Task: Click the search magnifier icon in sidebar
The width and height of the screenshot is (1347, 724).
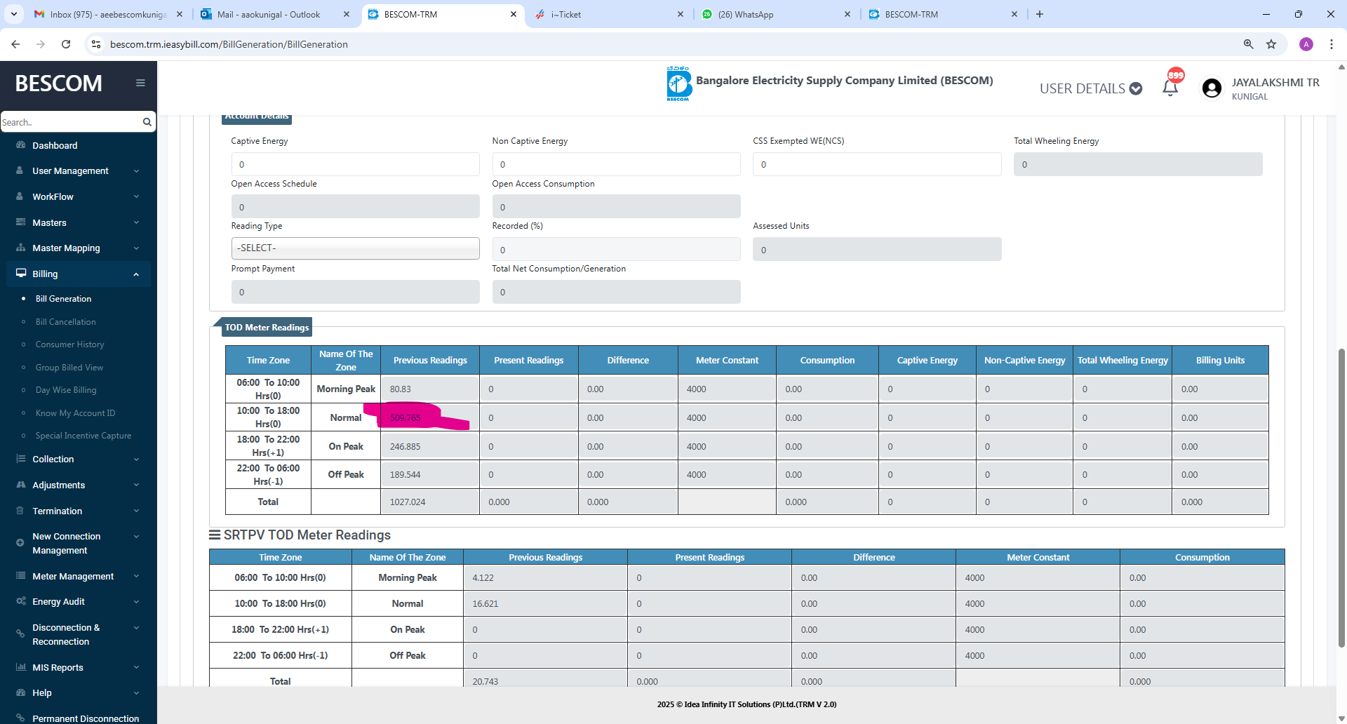Action: (147, 122)
